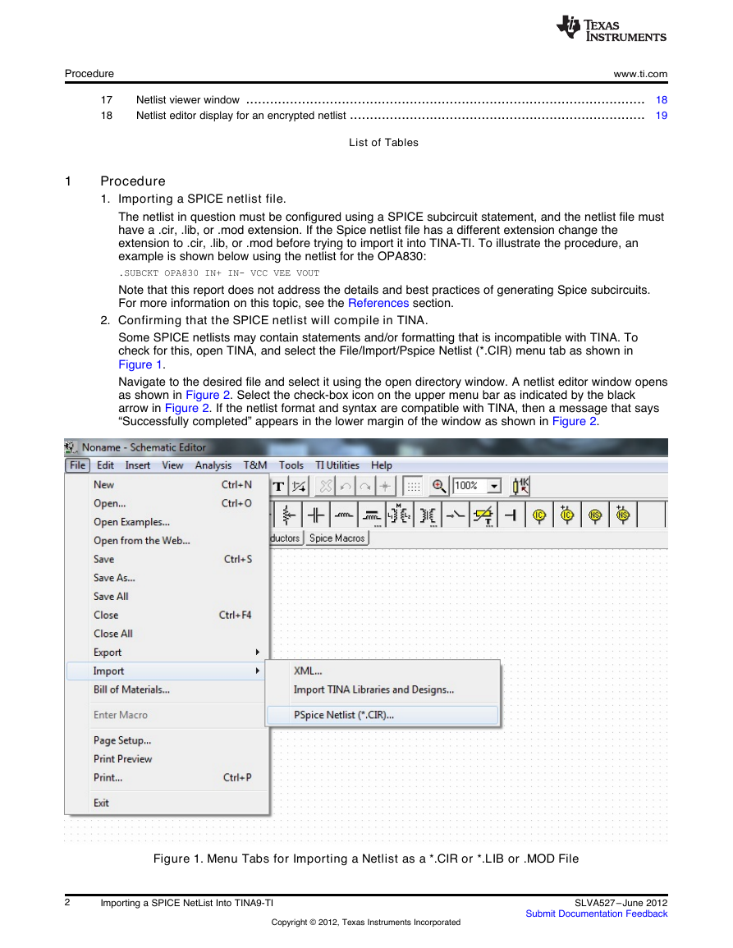The width and height of the screenshot is (733, 948).
Task: Click the redo arrow icon
Action: pos(365,486)
